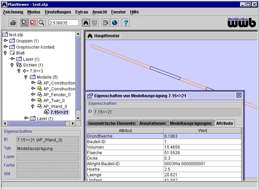This screenshot has width=259, height=189.
Task: Click the printer icon in toolbar
Action: click(13, 23)
